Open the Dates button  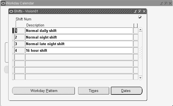[x=127, y=91]
